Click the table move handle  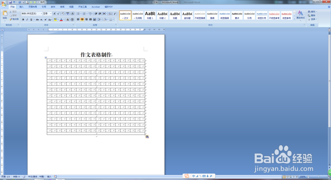(x=46, y=57)
